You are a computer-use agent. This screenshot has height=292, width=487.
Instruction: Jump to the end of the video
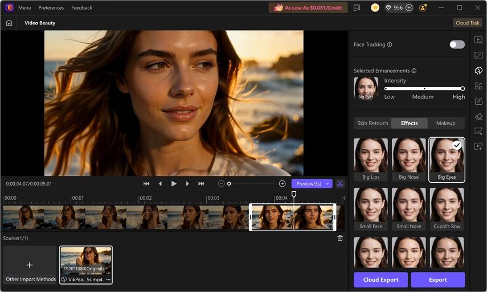[x=201, y=184]
